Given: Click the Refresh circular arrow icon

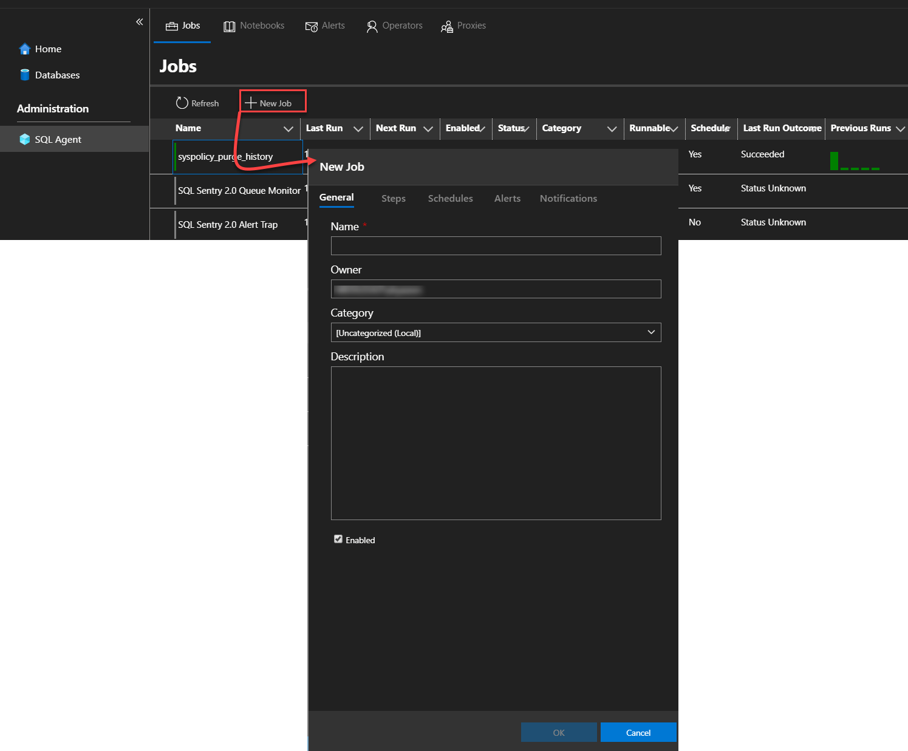Looking at the screenshot, I should coord(182,103).
